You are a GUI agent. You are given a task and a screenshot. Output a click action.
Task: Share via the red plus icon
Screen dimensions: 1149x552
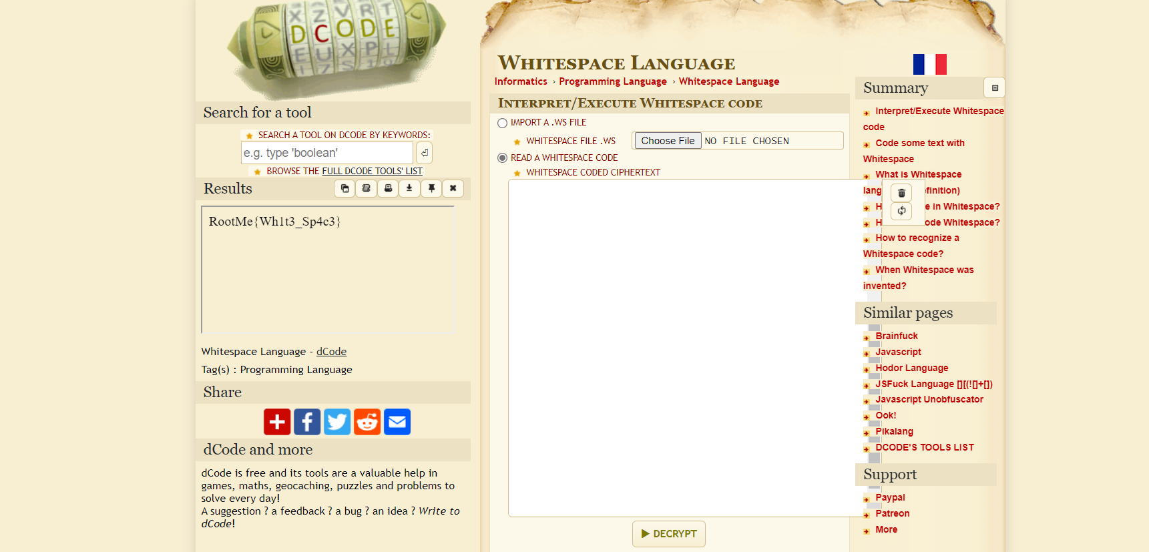click(277, 422)
